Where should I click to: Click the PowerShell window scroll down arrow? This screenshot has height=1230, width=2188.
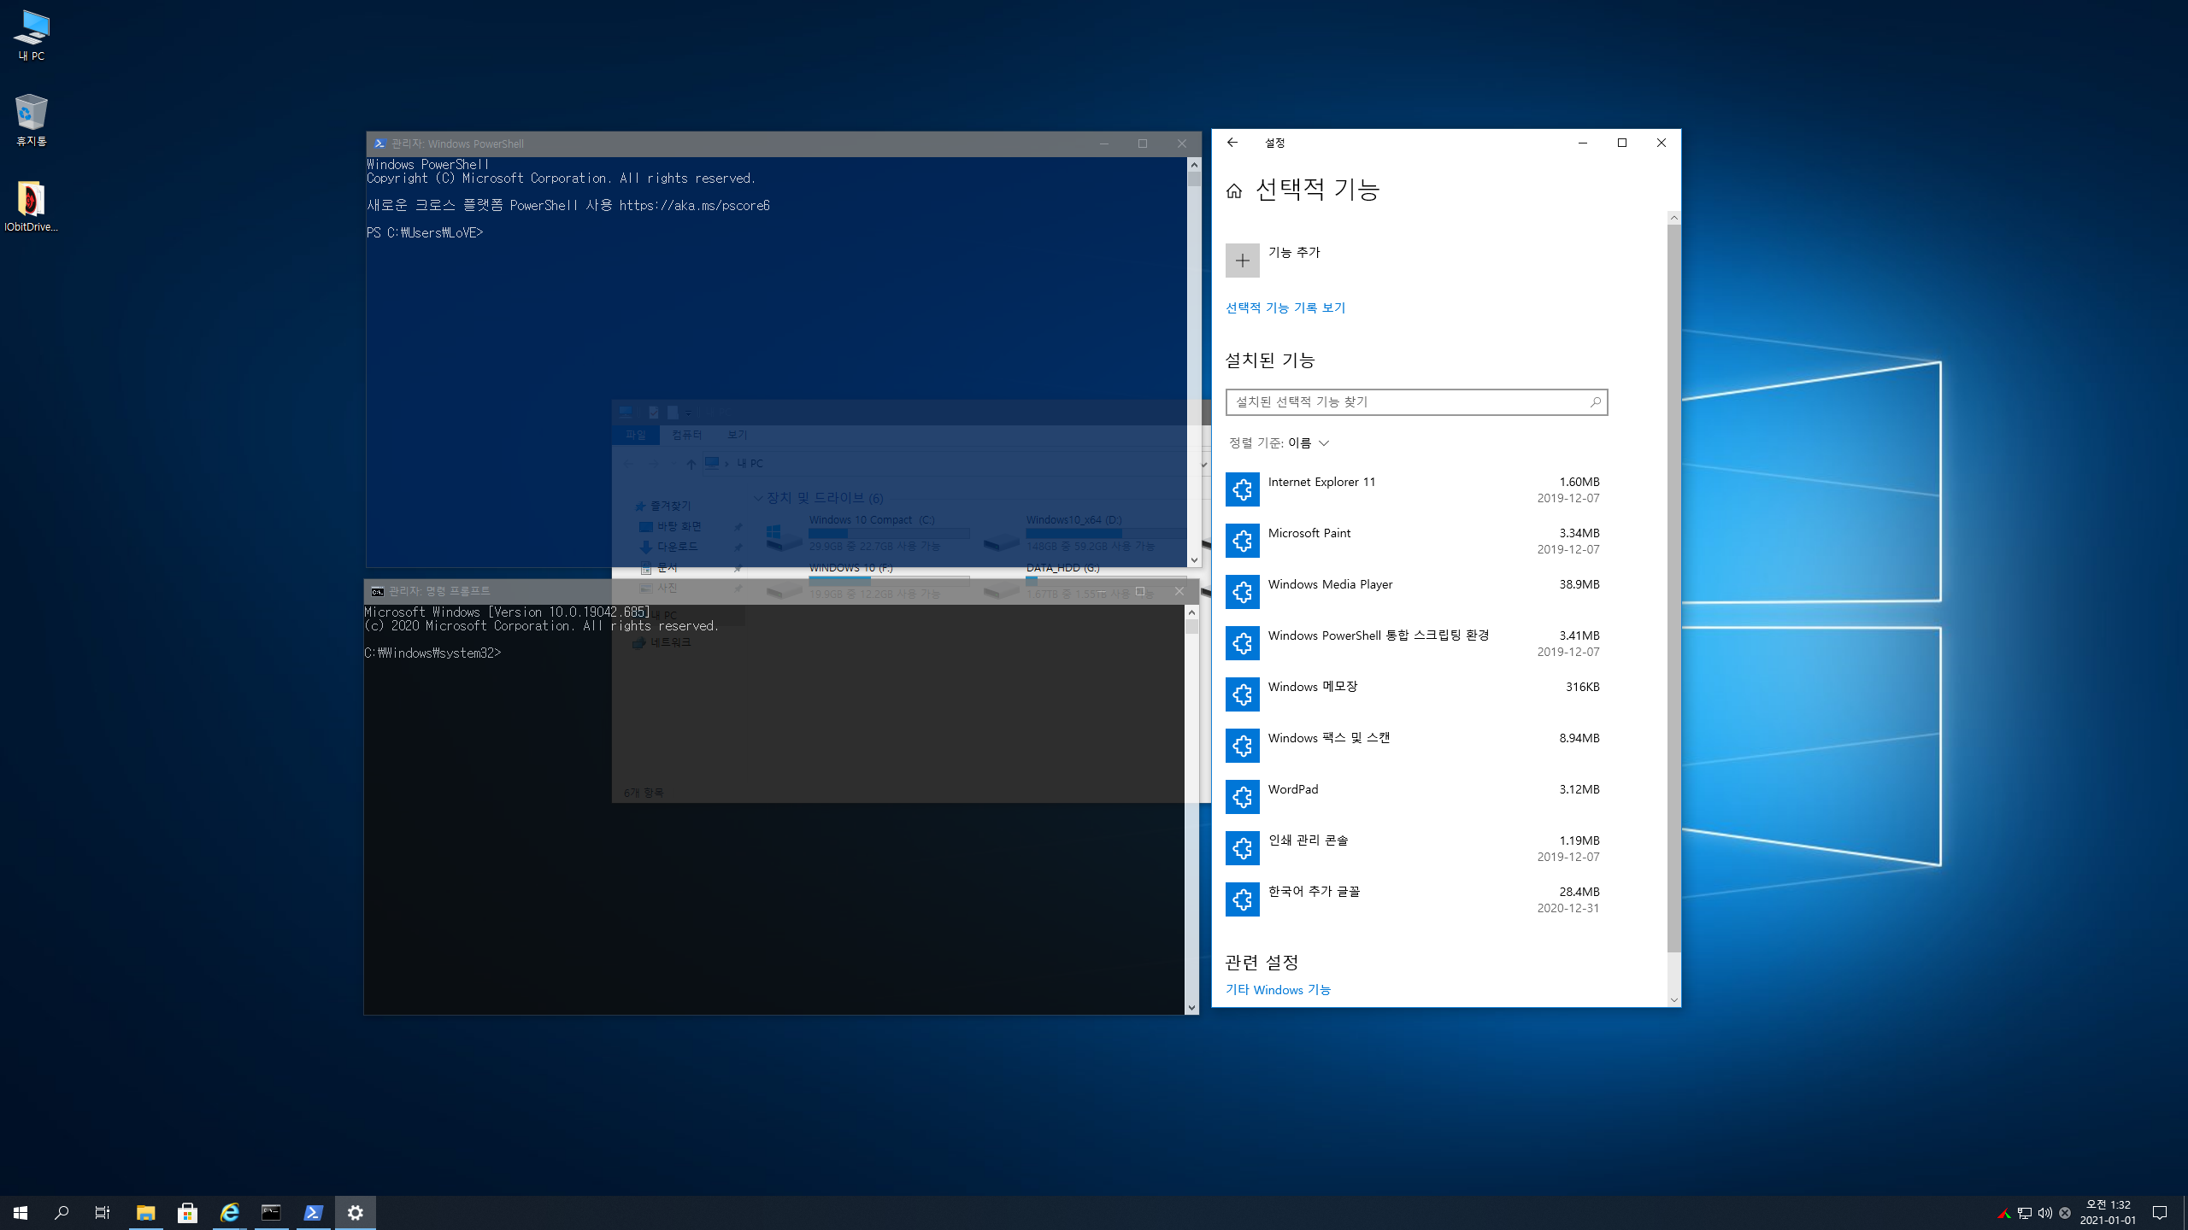(1194, 560)
